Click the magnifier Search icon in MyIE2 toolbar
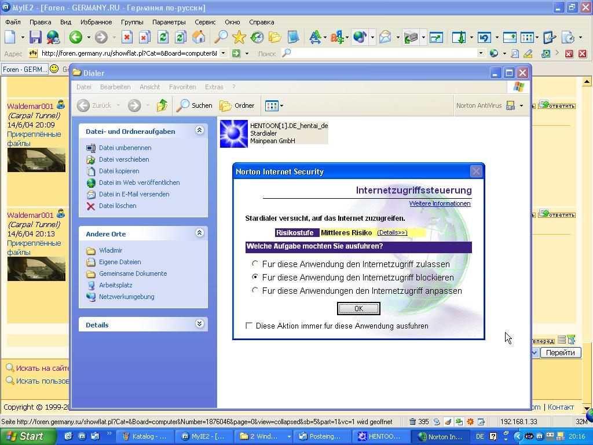The height and width of the screenshot is (445, 593). click(x=221, y=37)
